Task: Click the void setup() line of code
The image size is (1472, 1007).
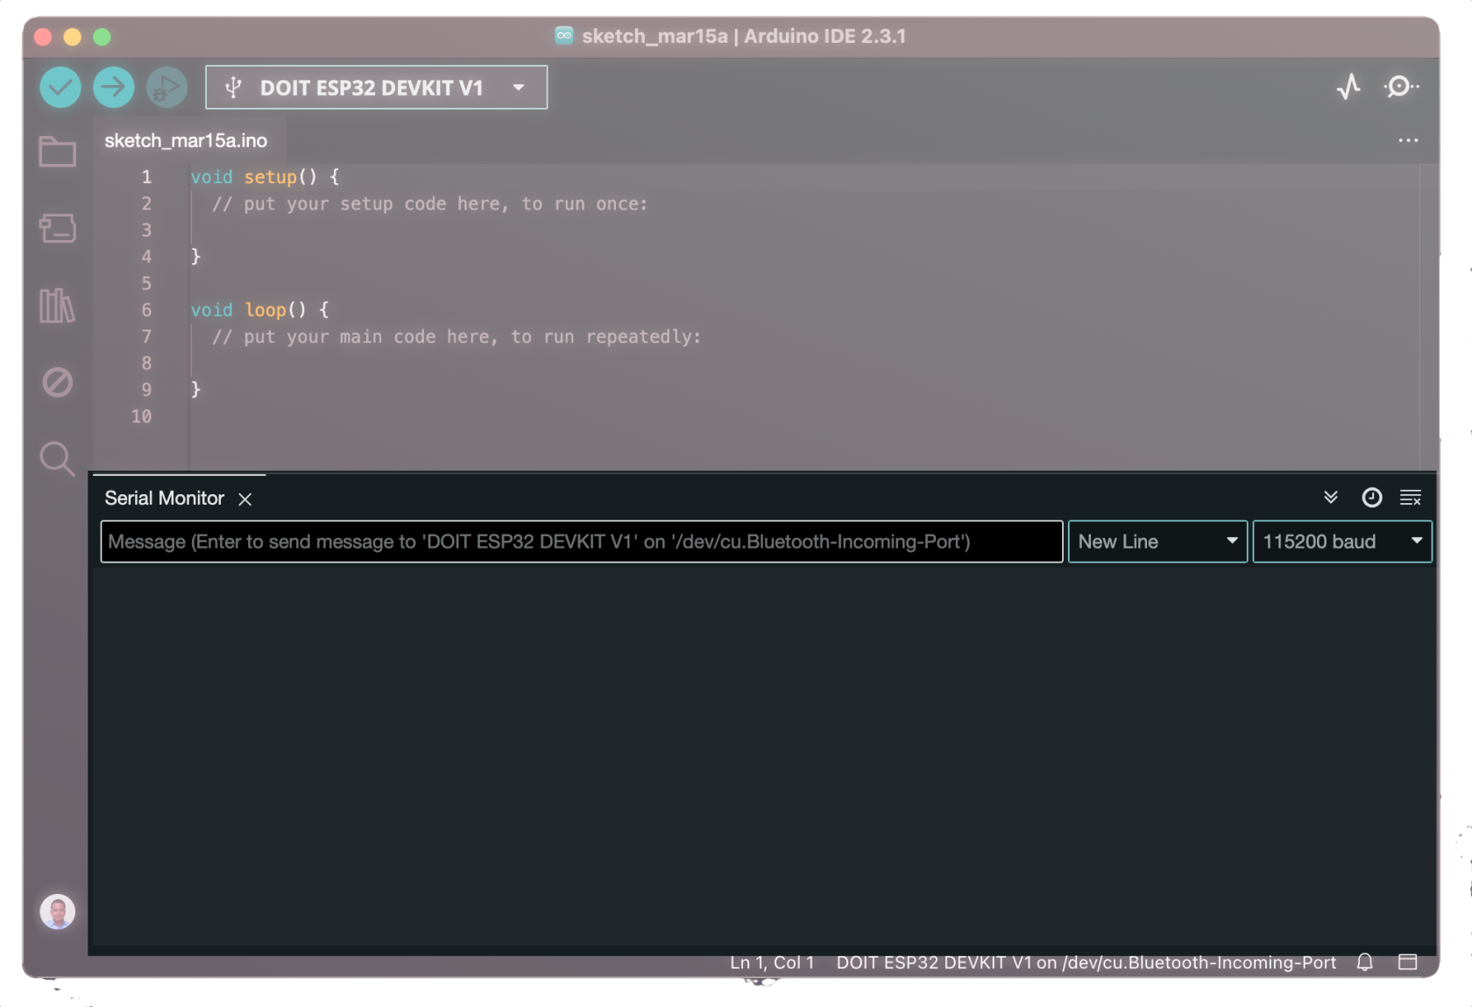Action: 265,177
